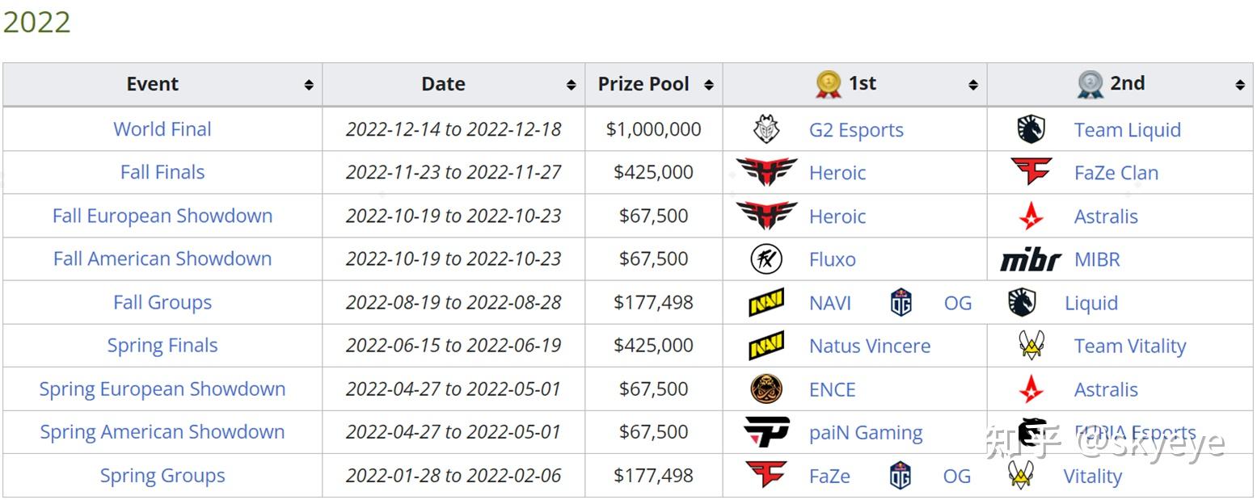Screen dimensions: 1257x500
Task: Click the G2 Esports team logo
Action: pos(765,128)
